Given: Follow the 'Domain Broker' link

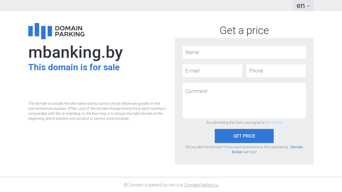Looking at the screenshot, I should coord(296,147).
